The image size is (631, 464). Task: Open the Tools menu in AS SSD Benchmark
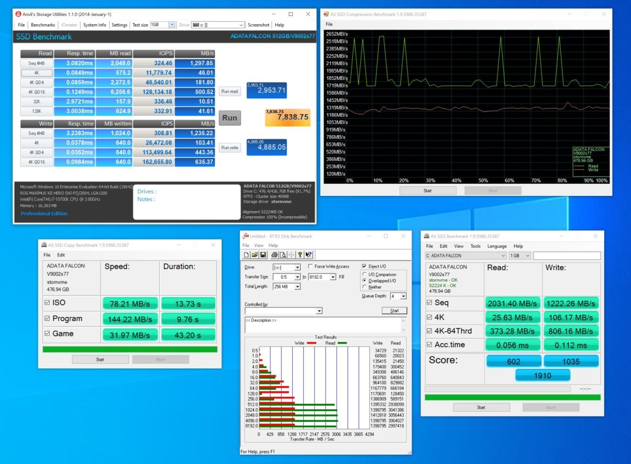(x=476, y=246)
